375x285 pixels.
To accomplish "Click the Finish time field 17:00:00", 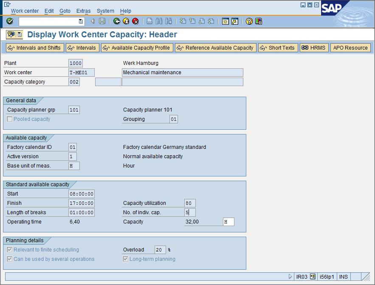I will point(81,203).
